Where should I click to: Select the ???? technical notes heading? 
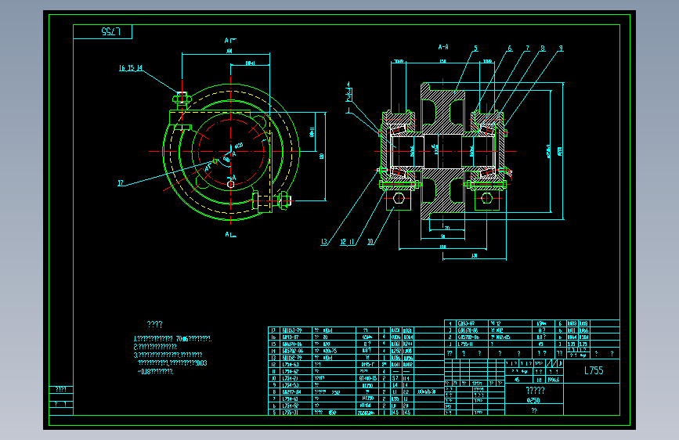pyautogui.click(x=154, y=324)
